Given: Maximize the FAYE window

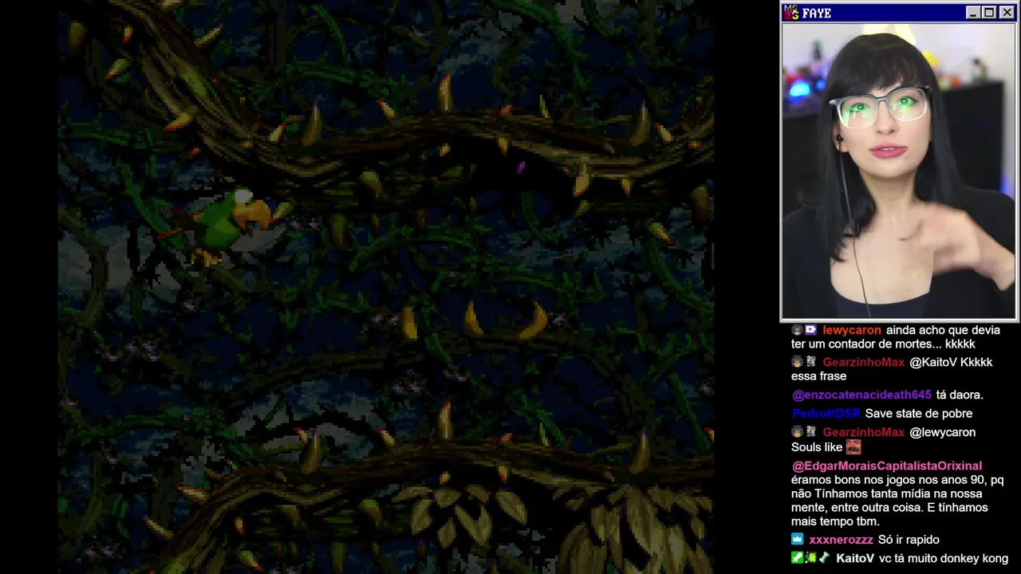Looking at the screenshot, I should pos(989,13).
